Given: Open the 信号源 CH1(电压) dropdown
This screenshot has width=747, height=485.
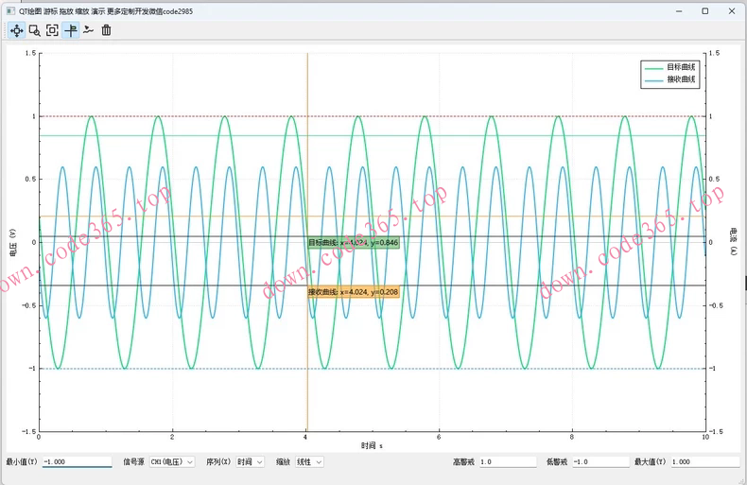Looking at the screenshot, I should pyautogui.click(x=171, y=462).
